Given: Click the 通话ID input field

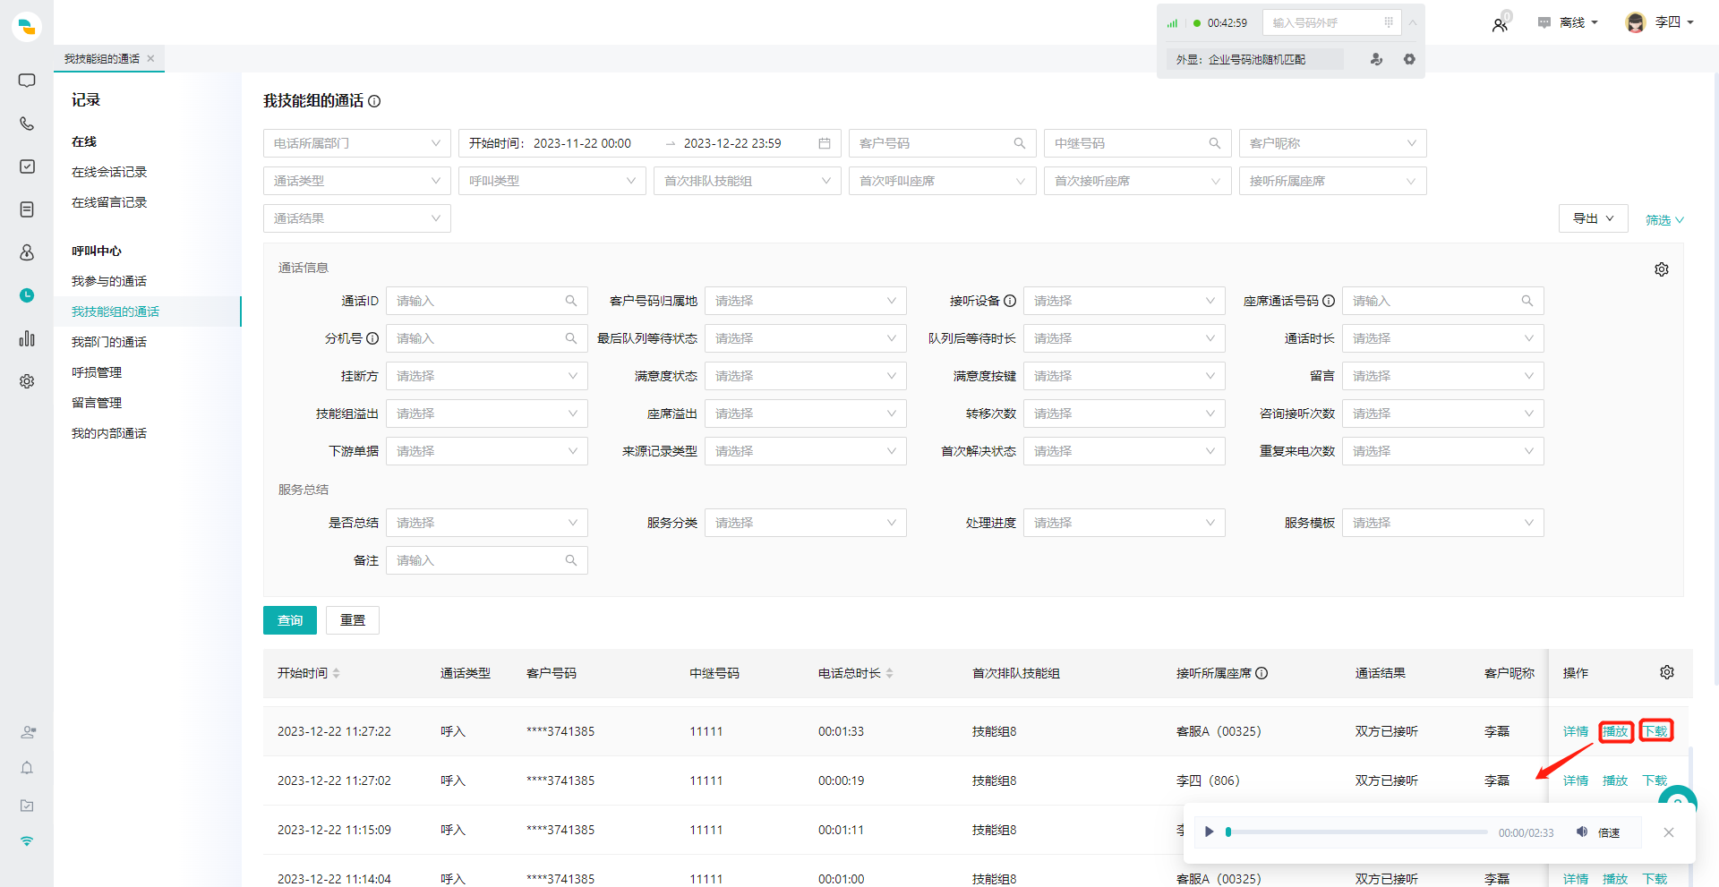Looking at the screenshot, I should pyautogui.click(x=487, y=301).
